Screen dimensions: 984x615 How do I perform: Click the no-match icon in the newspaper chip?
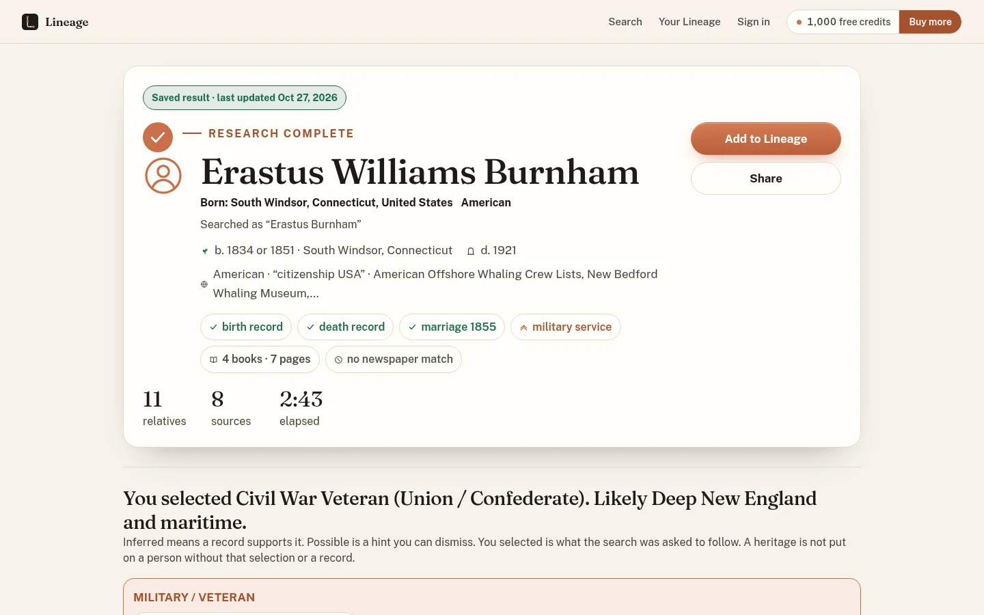(x=338, y=359)
